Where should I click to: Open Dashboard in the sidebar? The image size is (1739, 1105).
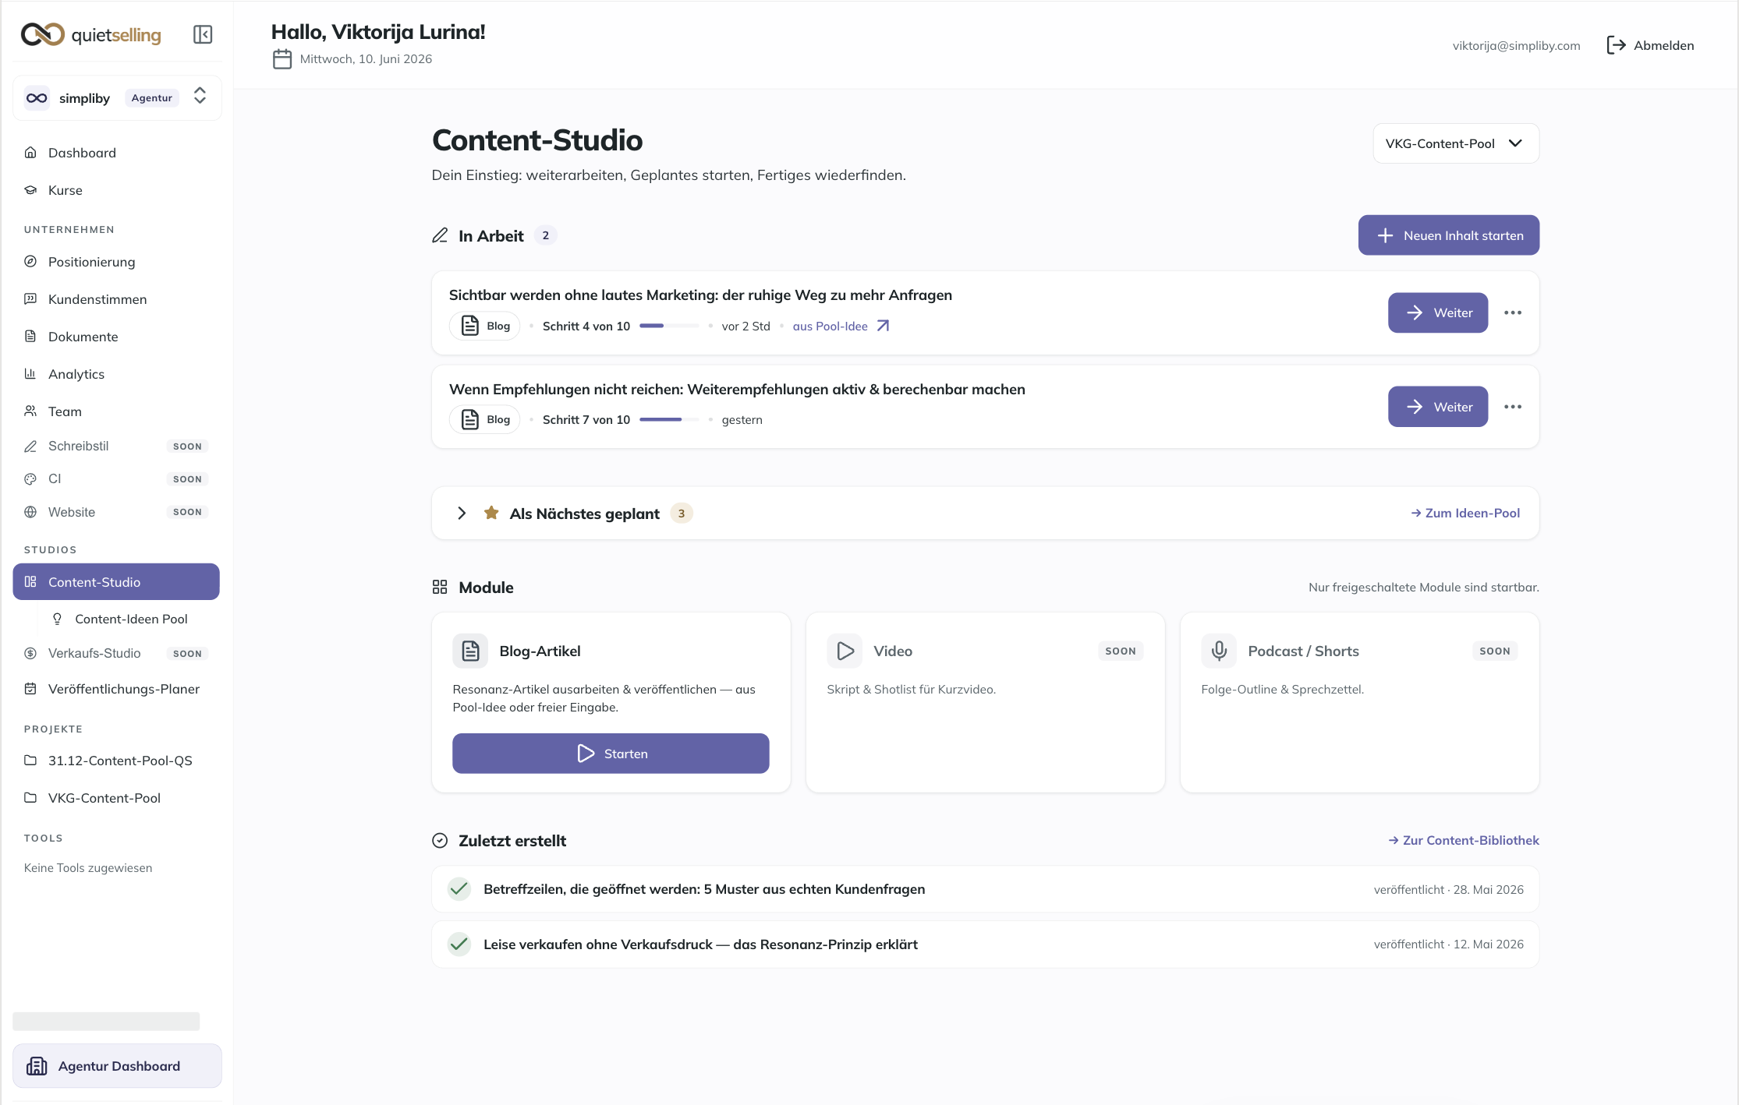pyautogui.click(x=116, y=153)
